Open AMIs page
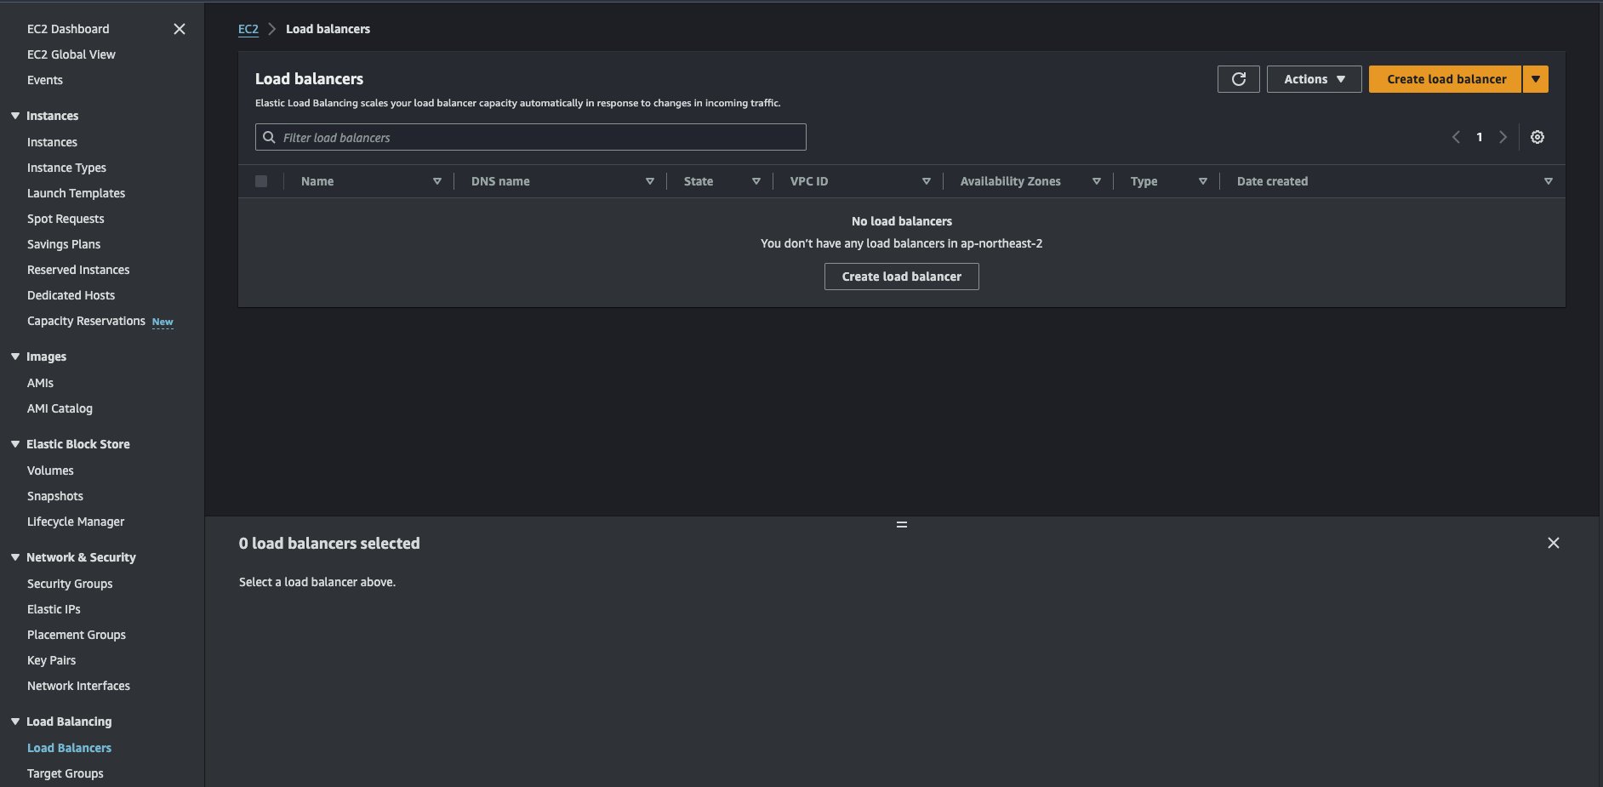Screen dimensions: 1603x787 click(x=40, y=383)
